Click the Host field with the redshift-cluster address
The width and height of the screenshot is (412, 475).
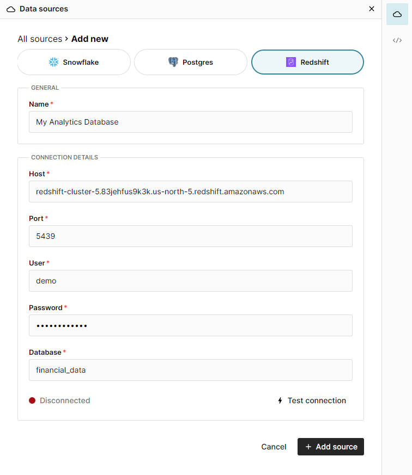190,192
